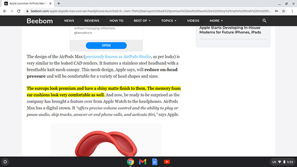Click the bold text 'reduce on-head pressure'
The image size is (297, 167).
102,73
